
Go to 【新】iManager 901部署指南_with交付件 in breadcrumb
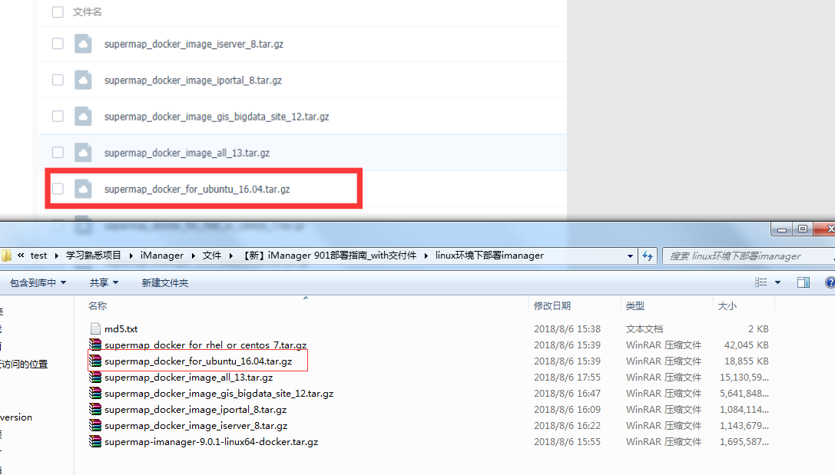coord(329,256)
